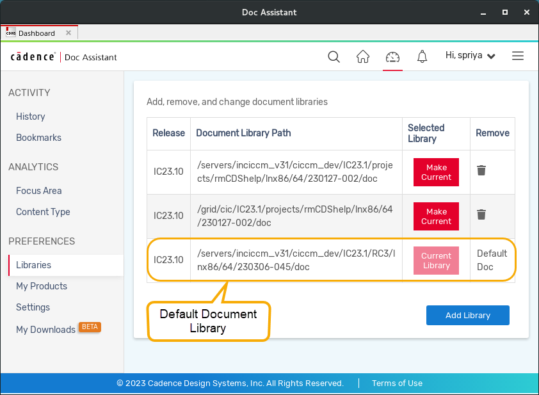Open the Dashboard gauge icon
The width and height of the screenshot is (539, 395).
click(x=392, y=56)
